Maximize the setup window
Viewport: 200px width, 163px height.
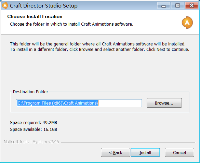point(177,5)
